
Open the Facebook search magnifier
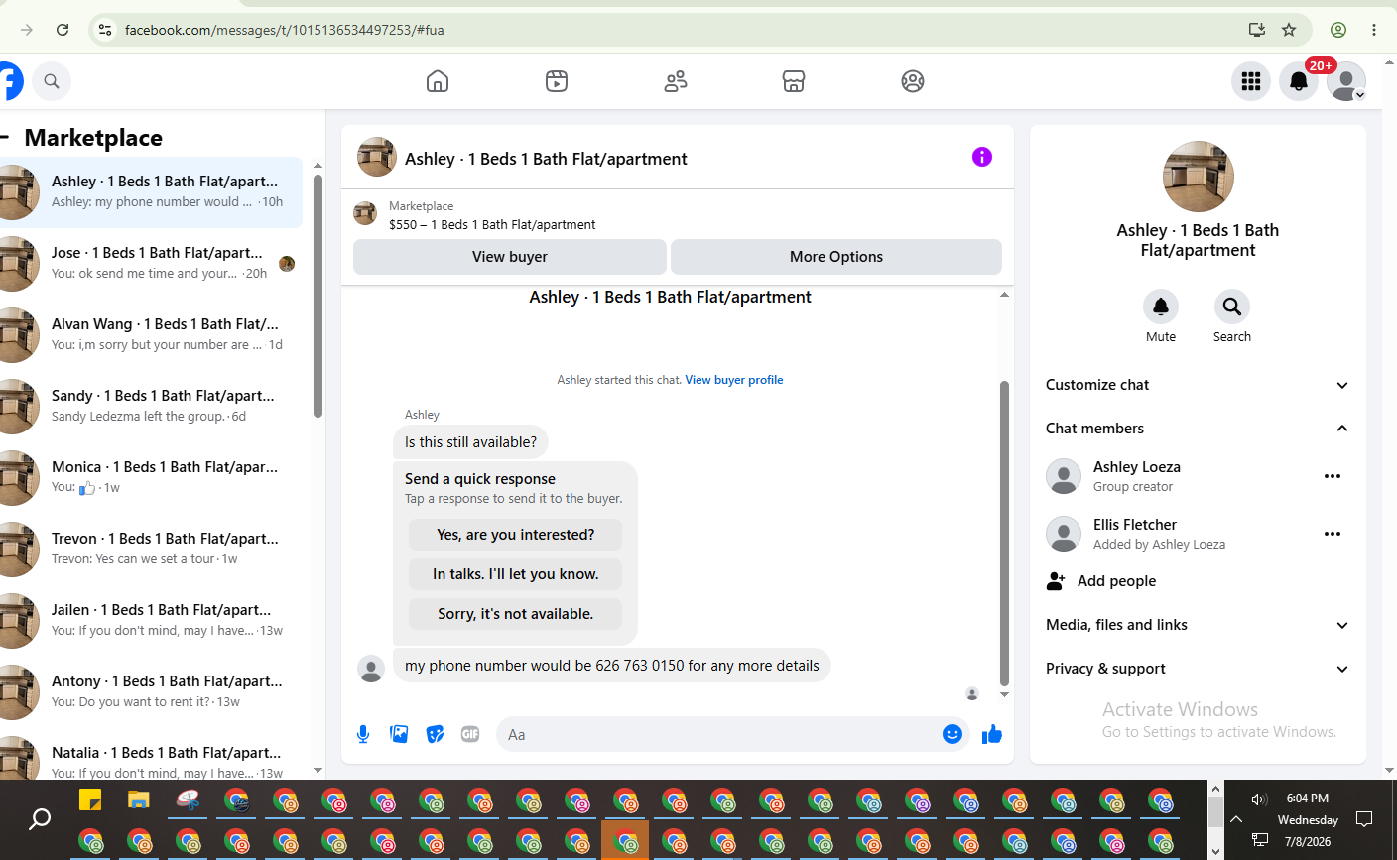pyautogui.click(x=52, y=81)
